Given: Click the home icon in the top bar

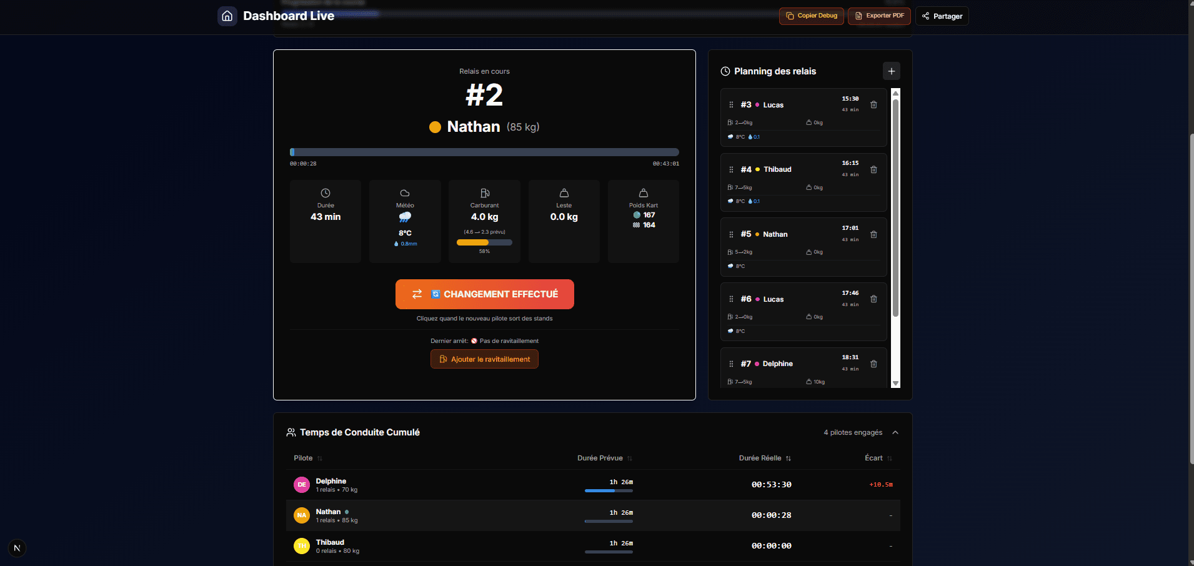Looking at the screenshot, I should (x=227, y=16).
